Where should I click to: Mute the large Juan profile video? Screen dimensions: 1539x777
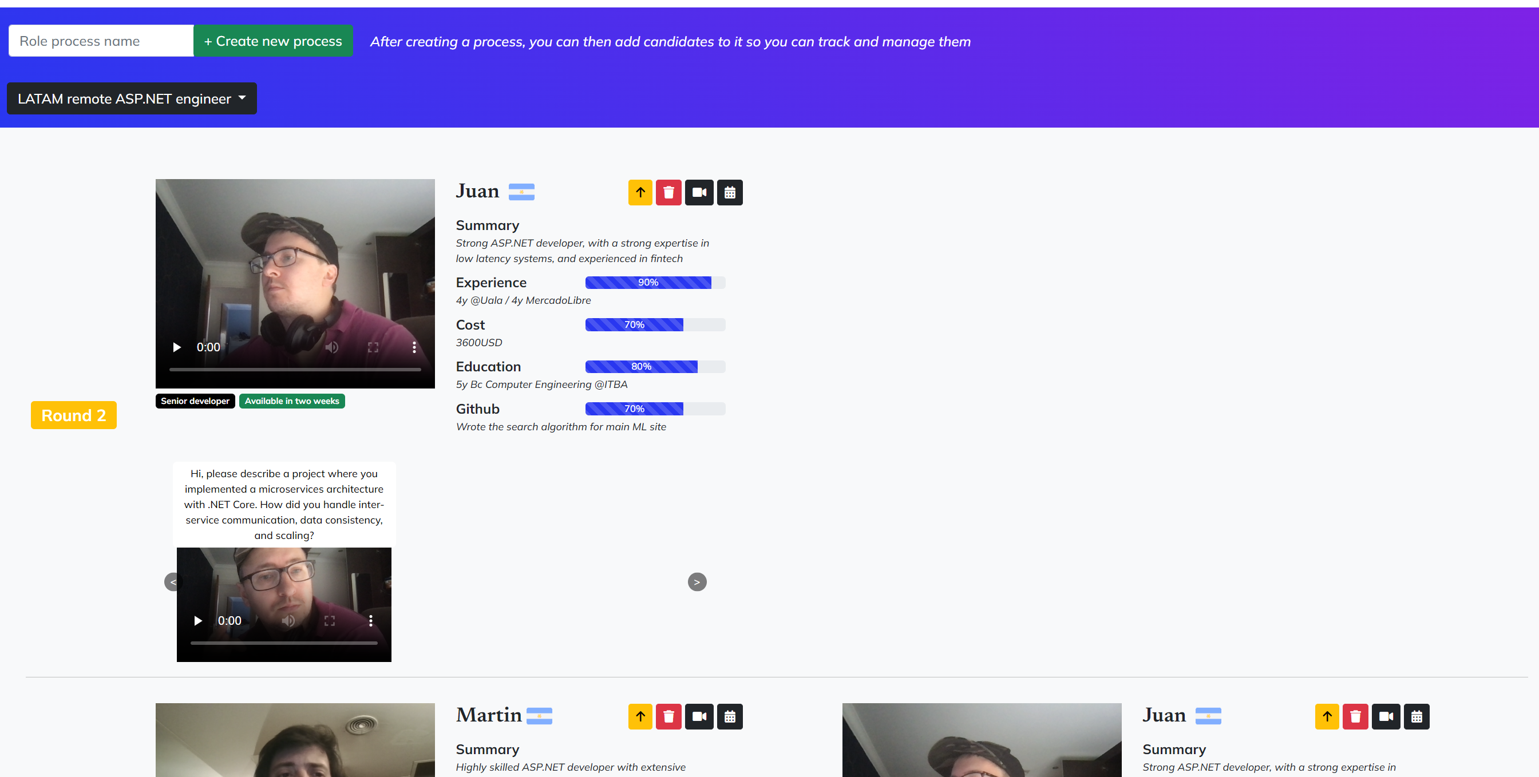(x=332, y=347)
